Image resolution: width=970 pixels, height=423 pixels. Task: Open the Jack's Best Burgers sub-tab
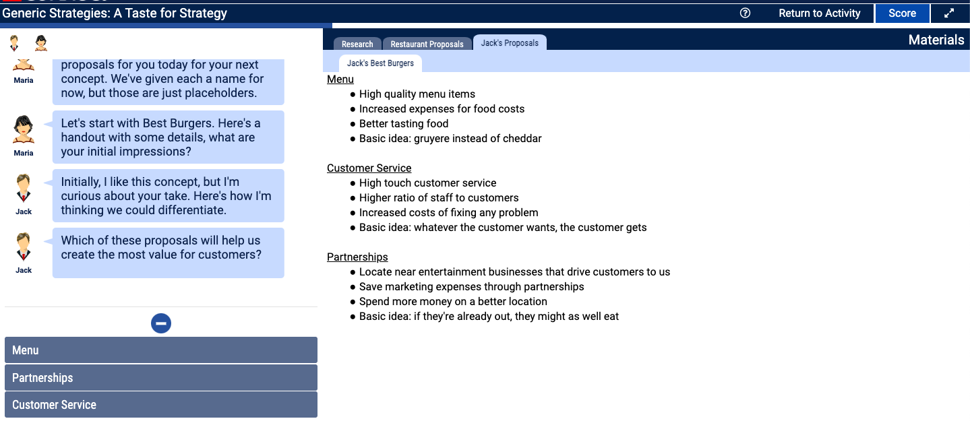380,63
